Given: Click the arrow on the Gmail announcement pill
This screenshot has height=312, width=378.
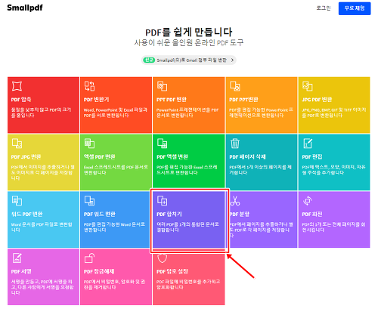Looking at the screenshot, I should pyautogui.click(x=232, y=60).
